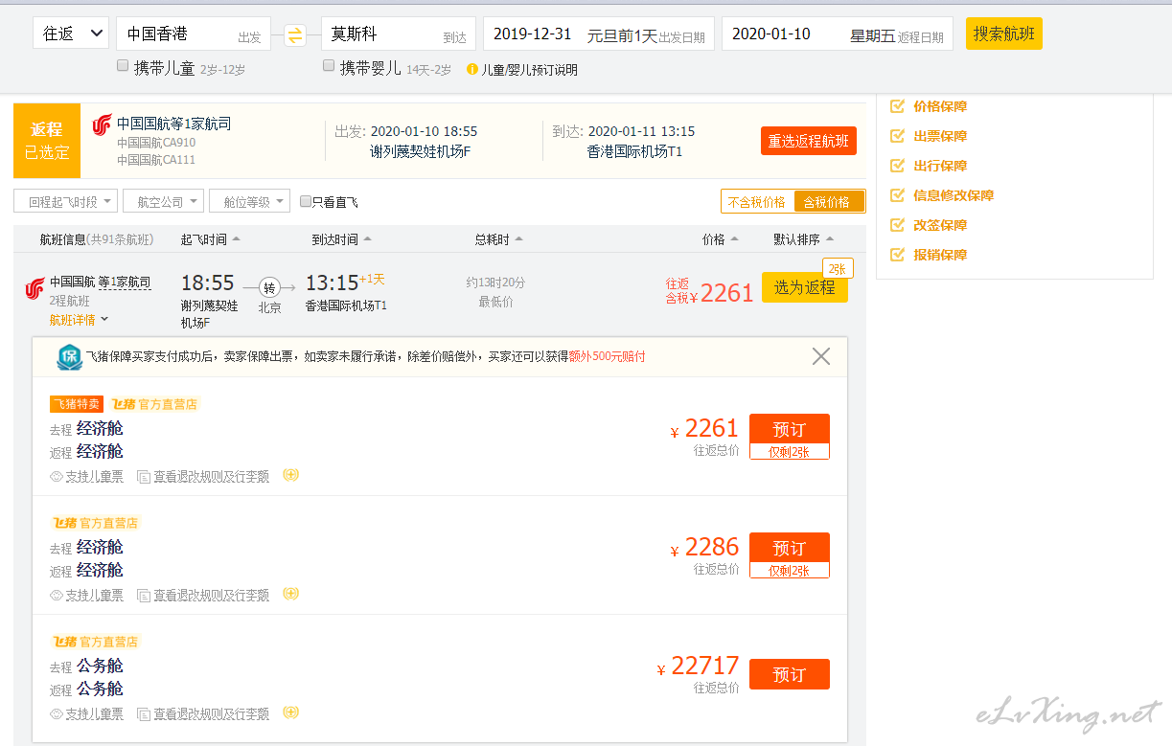Sort flights by 价格
Screen dimensions: 1172x746
click(x=721, y=239)
